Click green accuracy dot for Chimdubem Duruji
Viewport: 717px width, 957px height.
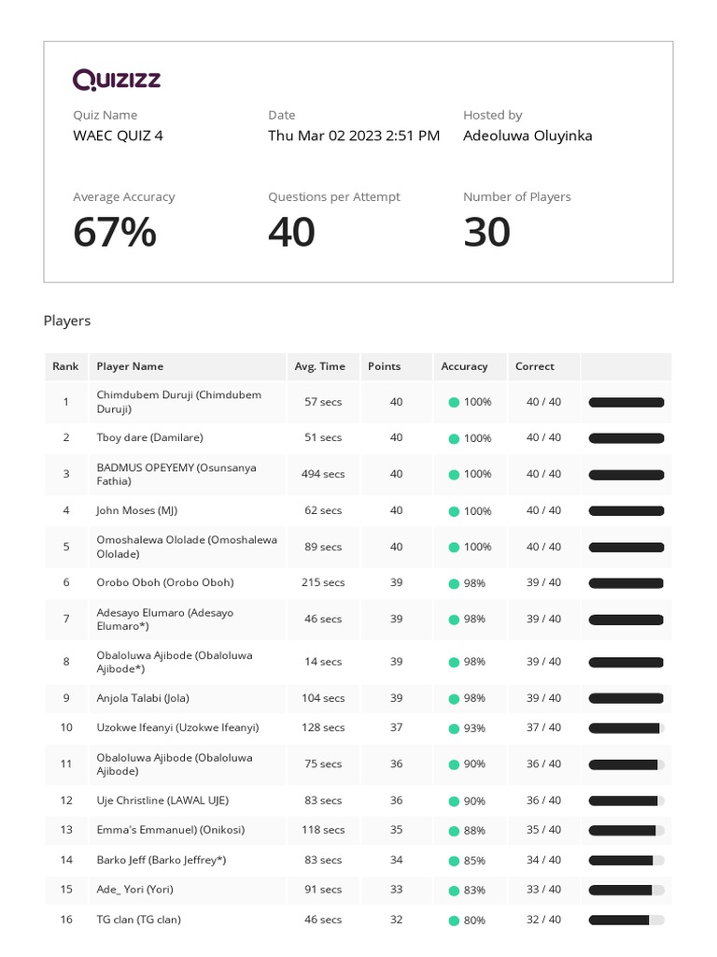(454, 403)
